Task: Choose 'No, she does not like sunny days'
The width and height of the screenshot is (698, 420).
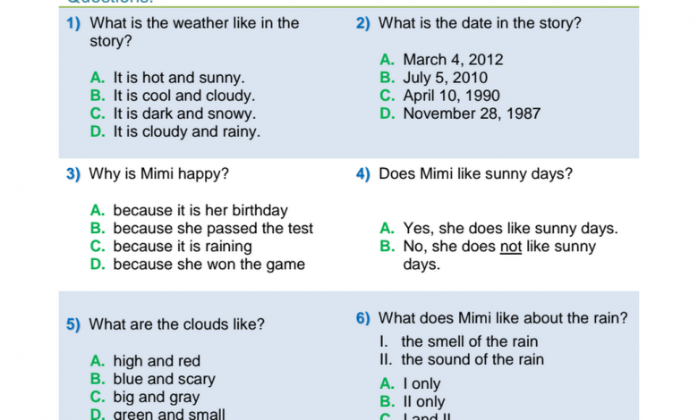Action: click(488, 255)
